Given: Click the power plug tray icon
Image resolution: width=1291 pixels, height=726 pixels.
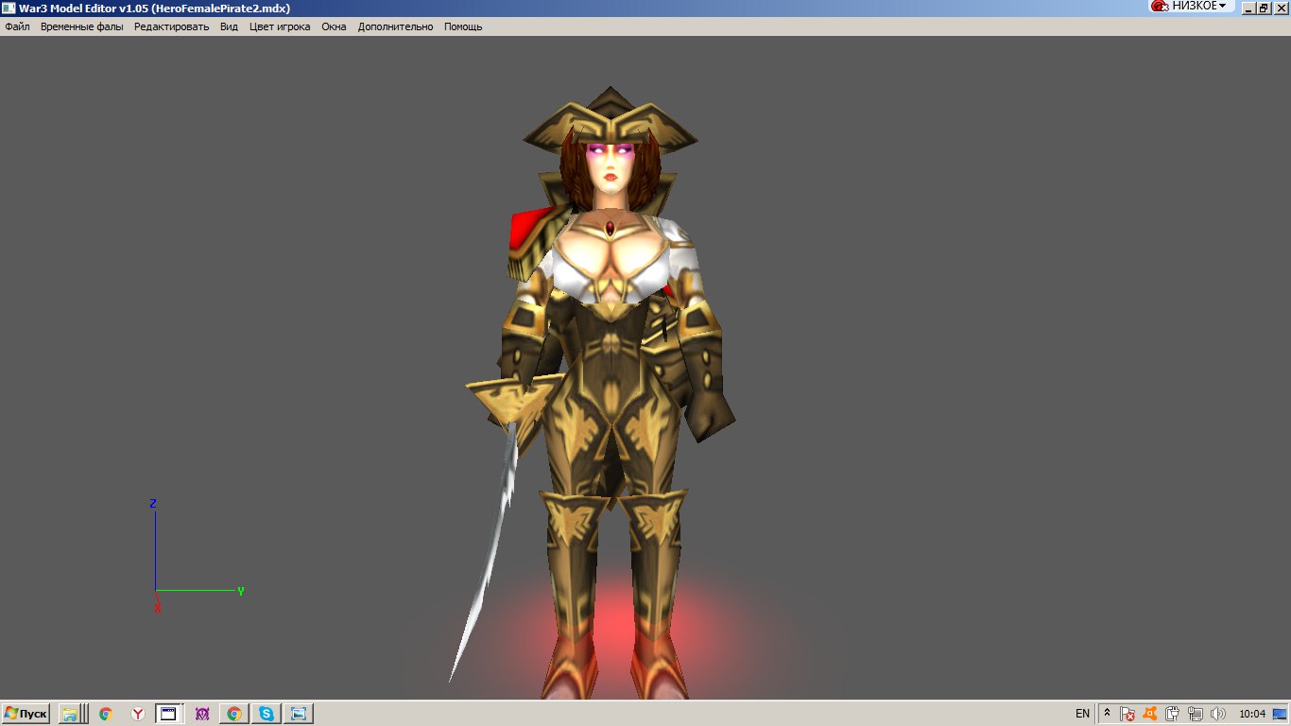Looking at the screenshot, I should point(1172,714).
